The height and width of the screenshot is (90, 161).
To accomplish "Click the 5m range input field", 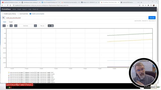I will click(8, 26).
